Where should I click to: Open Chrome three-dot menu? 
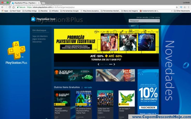tap(189, 7)
